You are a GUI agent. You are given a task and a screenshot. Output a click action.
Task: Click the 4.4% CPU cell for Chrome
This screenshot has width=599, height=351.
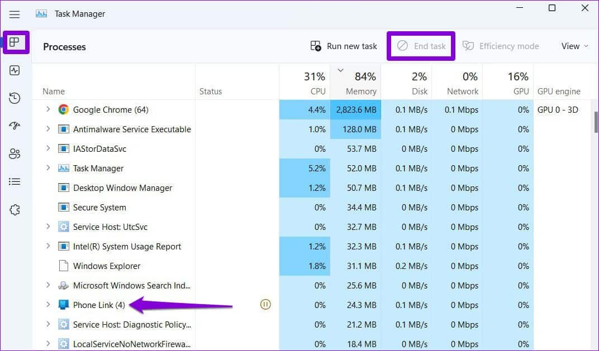tap(305, 110)
